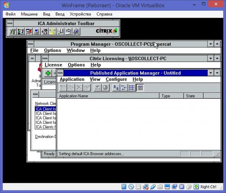This screenshot has width=226, height=193.
Task: Click the eighth ICA Administrator Toolbar icon
Action: pyautogui.click(x=68, y=31)
